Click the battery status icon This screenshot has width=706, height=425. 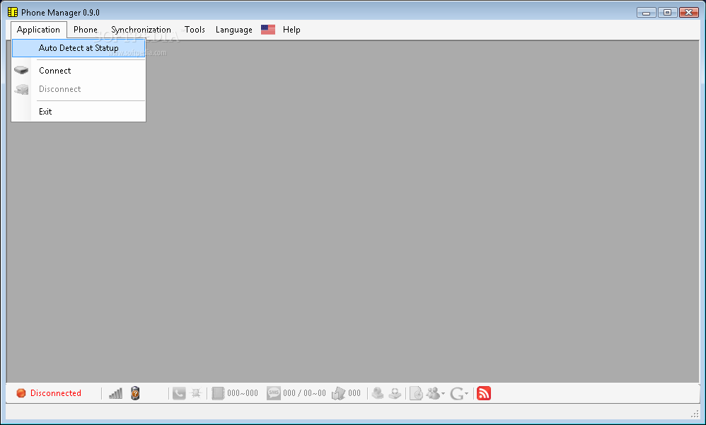(135, 393)
